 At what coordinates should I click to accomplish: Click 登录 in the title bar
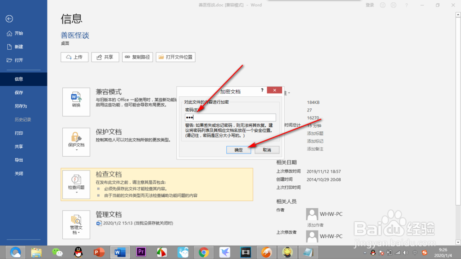[x=370, y=5]
